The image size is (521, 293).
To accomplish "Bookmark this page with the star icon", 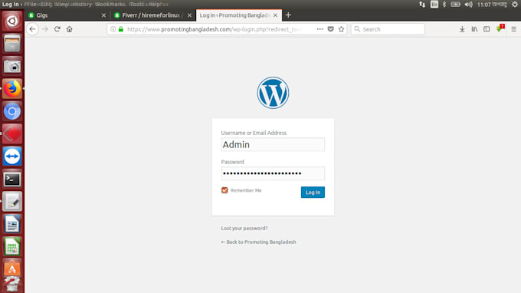I will pyautogui.click(x=341, y=29).
